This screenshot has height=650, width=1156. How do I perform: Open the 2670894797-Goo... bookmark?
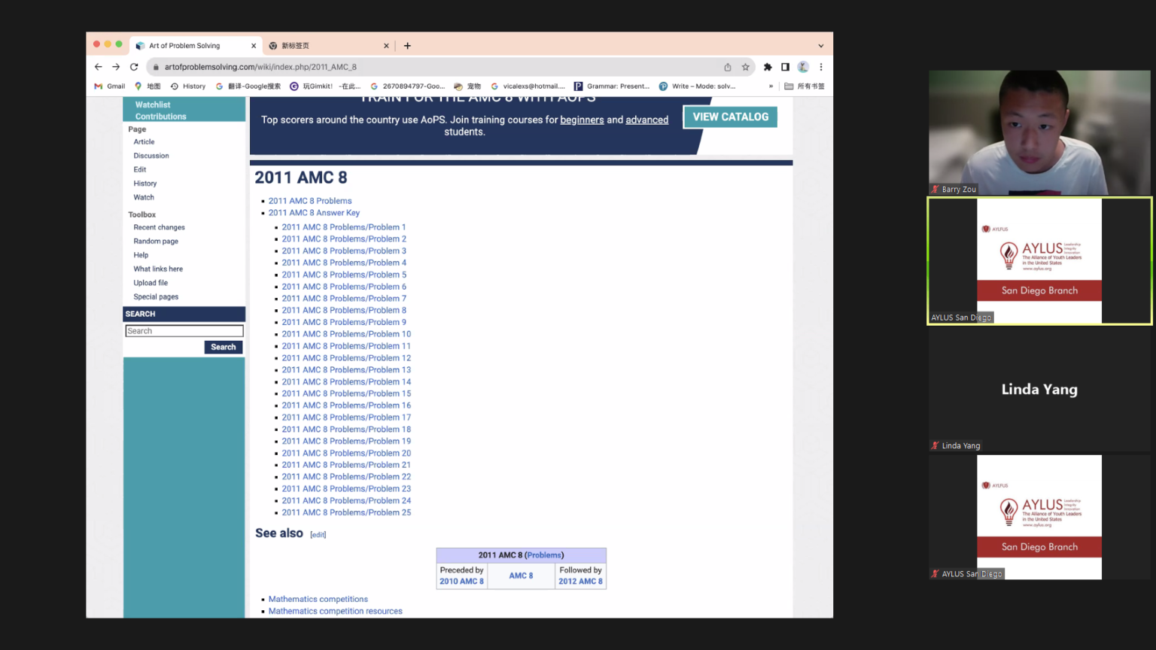pos(407,87)
